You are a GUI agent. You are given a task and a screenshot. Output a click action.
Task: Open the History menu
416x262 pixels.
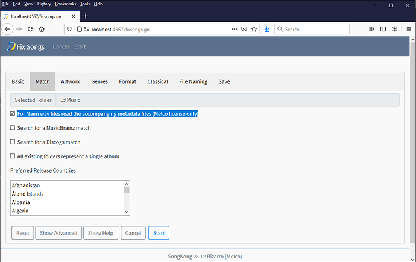click(44, 4)
